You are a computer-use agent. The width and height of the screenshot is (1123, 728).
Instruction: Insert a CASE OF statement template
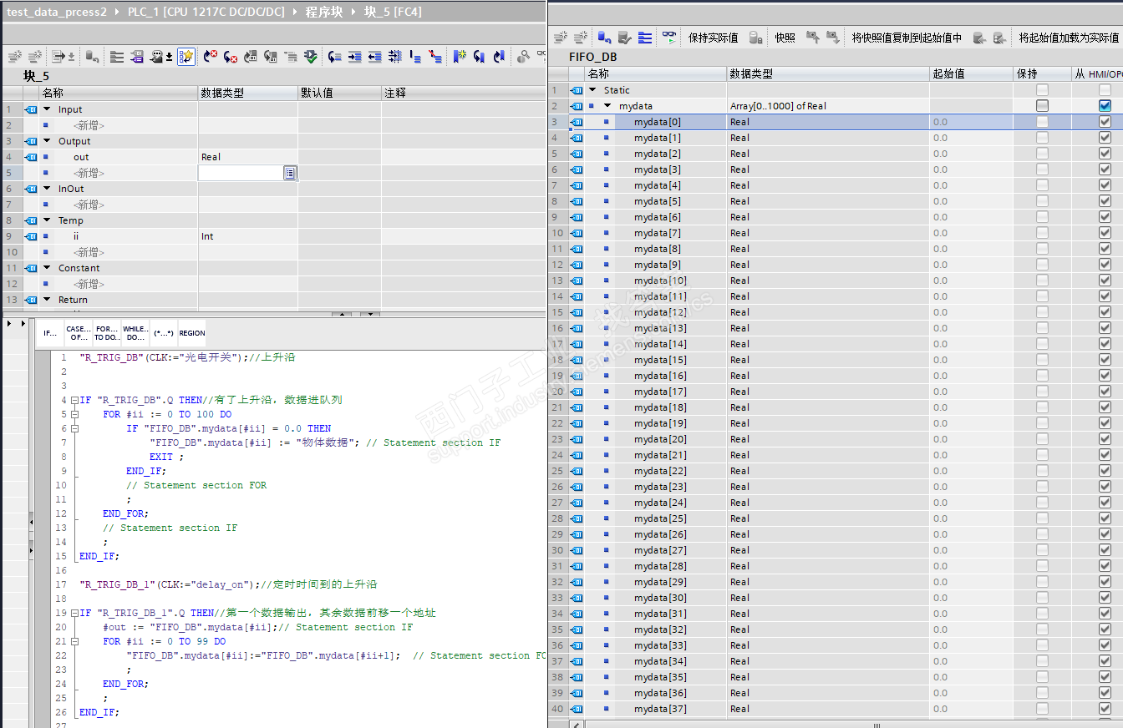79,333
